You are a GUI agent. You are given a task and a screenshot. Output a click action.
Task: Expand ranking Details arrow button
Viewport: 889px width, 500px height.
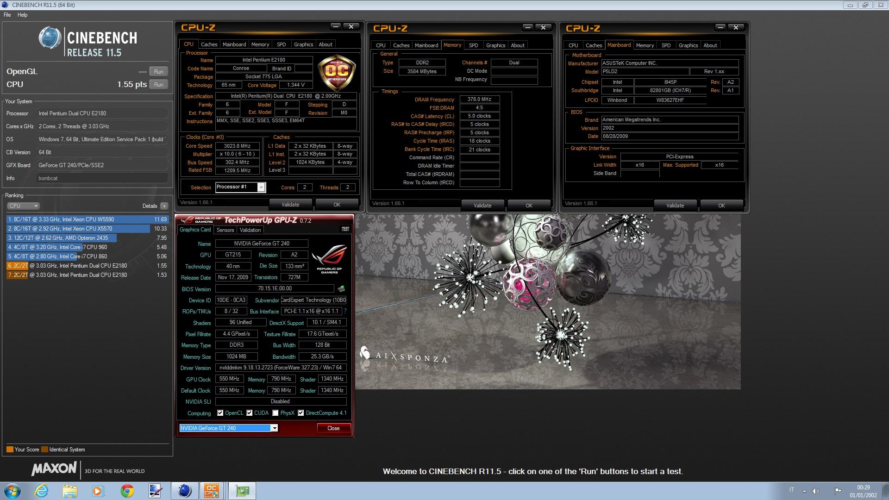click(164, 206)
